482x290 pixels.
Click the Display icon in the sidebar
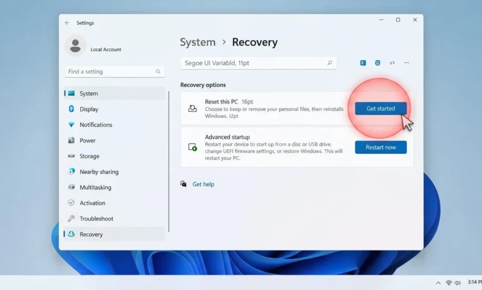tap(71, 109)
